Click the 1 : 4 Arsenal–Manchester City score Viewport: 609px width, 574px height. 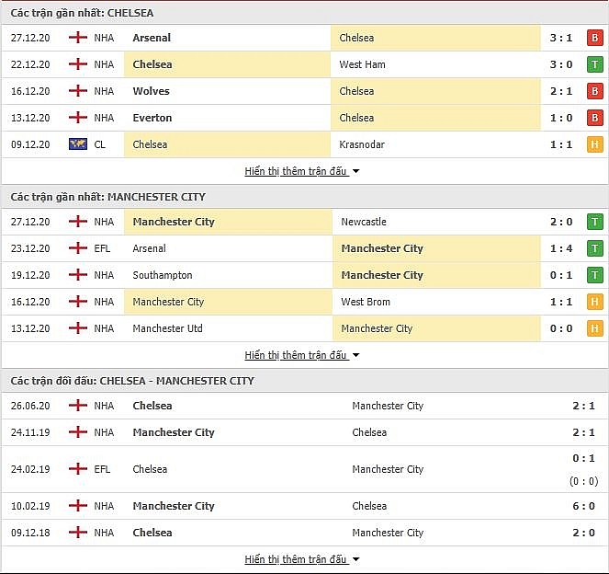coord(562,248)
